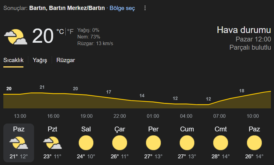This screenshot has height=165, width=274.
Task: Select Wednesday (Çar) sunny forecast icon
Action: pyautogui.click(x=120, y=143)
